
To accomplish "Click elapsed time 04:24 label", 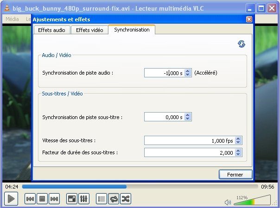I will [x=12, y=187].
